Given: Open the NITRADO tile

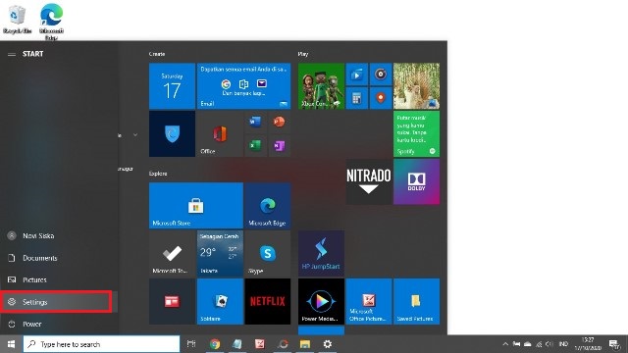Looking at the screenshot, I should point(369,181).
